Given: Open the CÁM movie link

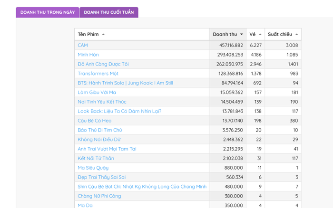Looking at the screenshot, I should pos(83,45).
